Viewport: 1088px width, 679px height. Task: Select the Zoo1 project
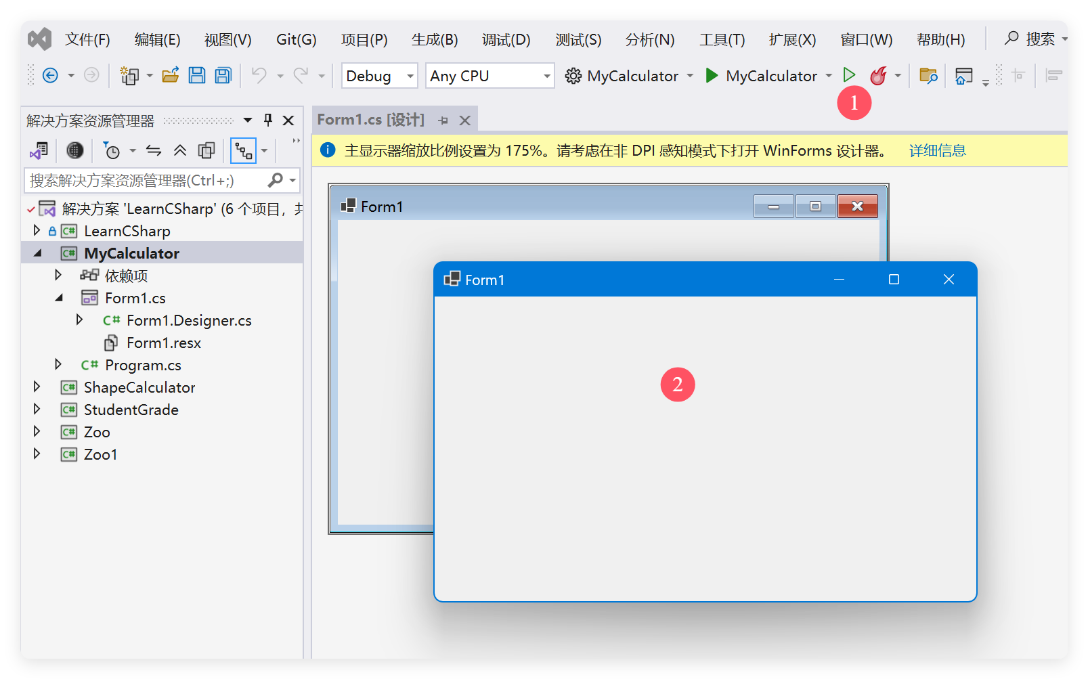pos(100,454)
